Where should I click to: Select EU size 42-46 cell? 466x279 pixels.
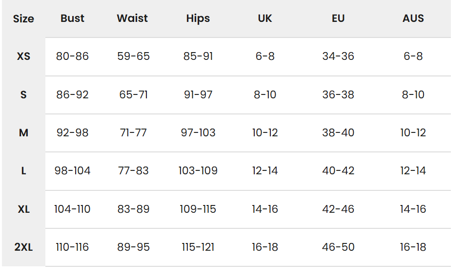tap(338, 209)
